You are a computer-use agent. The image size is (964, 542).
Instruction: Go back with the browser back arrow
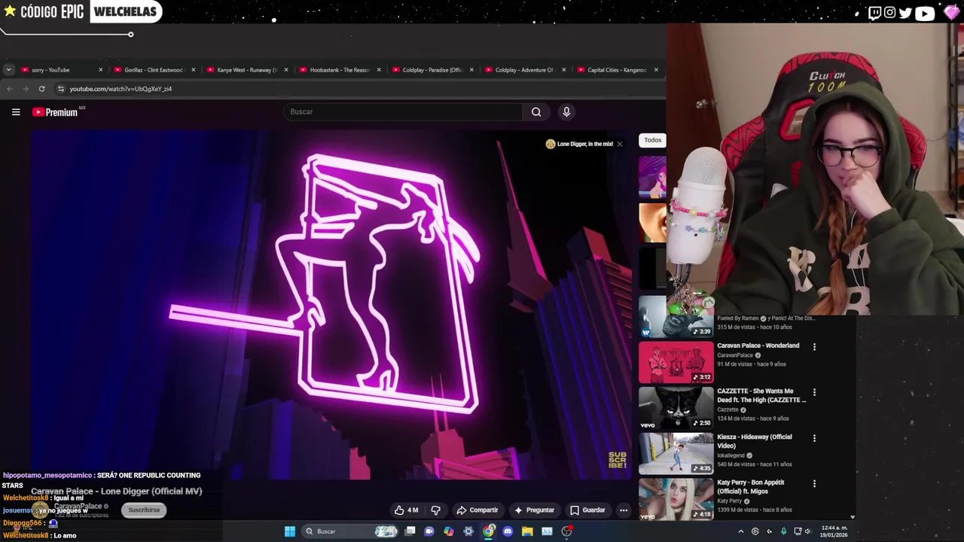point(10,89)
